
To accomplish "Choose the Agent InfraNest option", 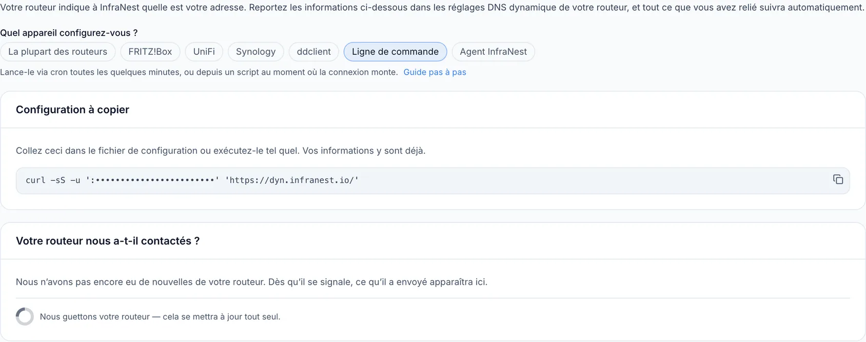I will pyautogui.click(x=493, y=52).
